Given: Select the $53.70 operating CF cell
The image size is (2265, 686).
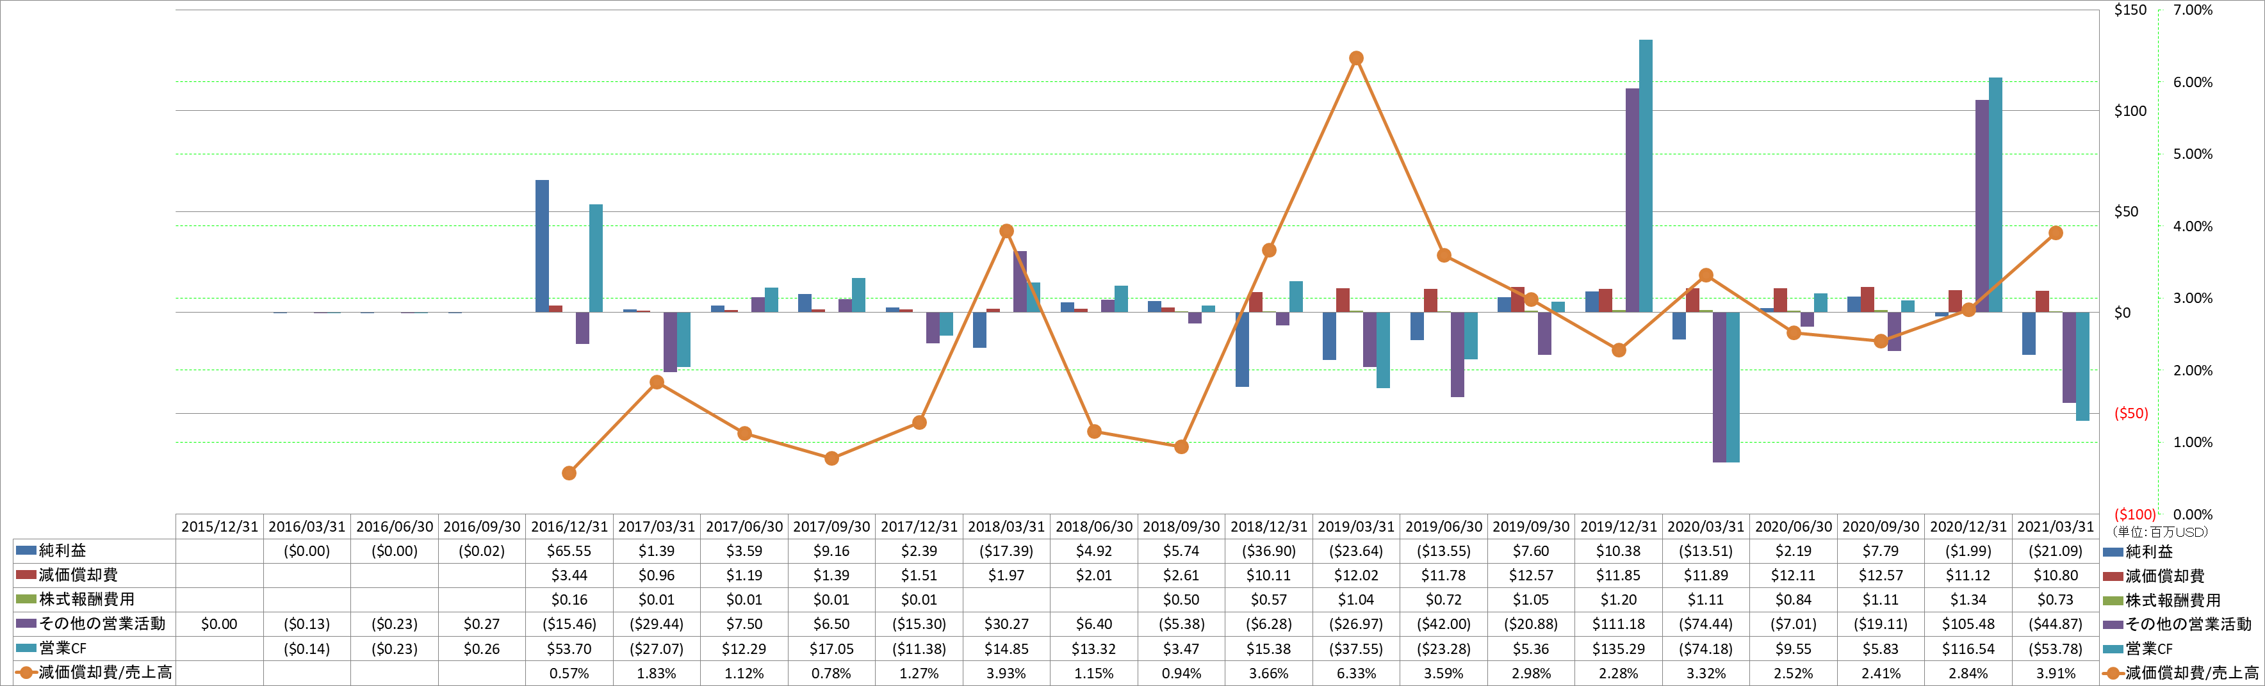Looking at the screenshot, I should tap(569, 649).
